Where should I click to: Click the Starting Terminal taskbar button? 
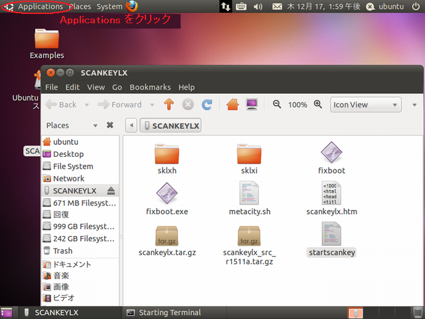point(175,312)
